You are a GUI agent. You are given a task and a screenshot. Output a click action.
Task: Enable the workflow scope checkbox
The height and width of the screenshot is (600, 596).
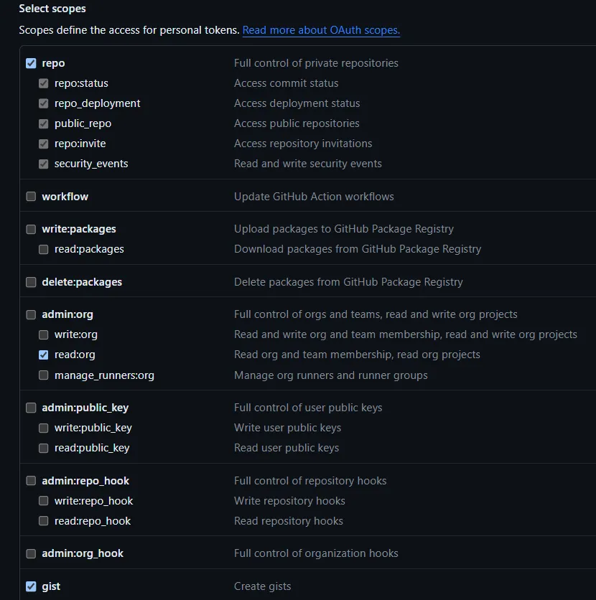pyautogui.click(x=31, y=197)
